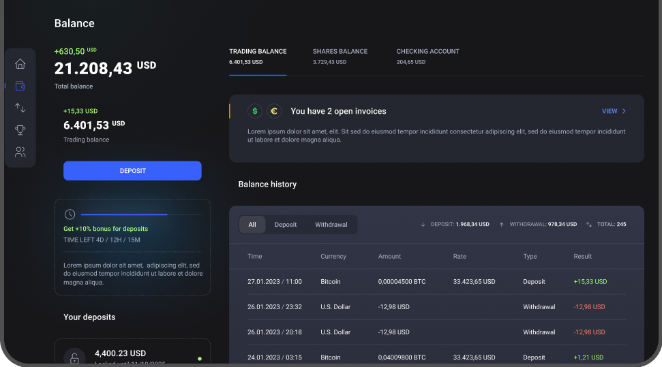Click the Type column header
Screen dimensions: 662x367
click(x=530, y=256)
